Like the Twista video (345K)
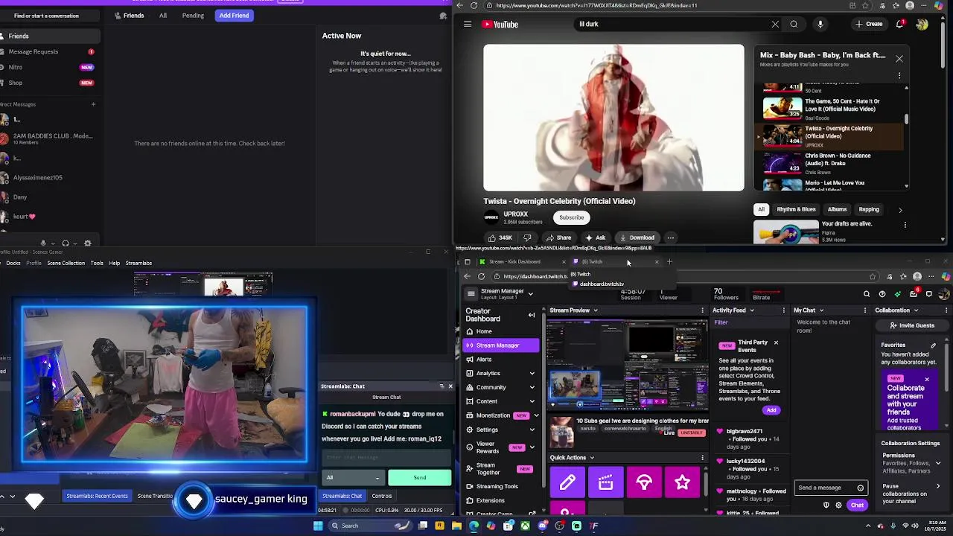 500,237
